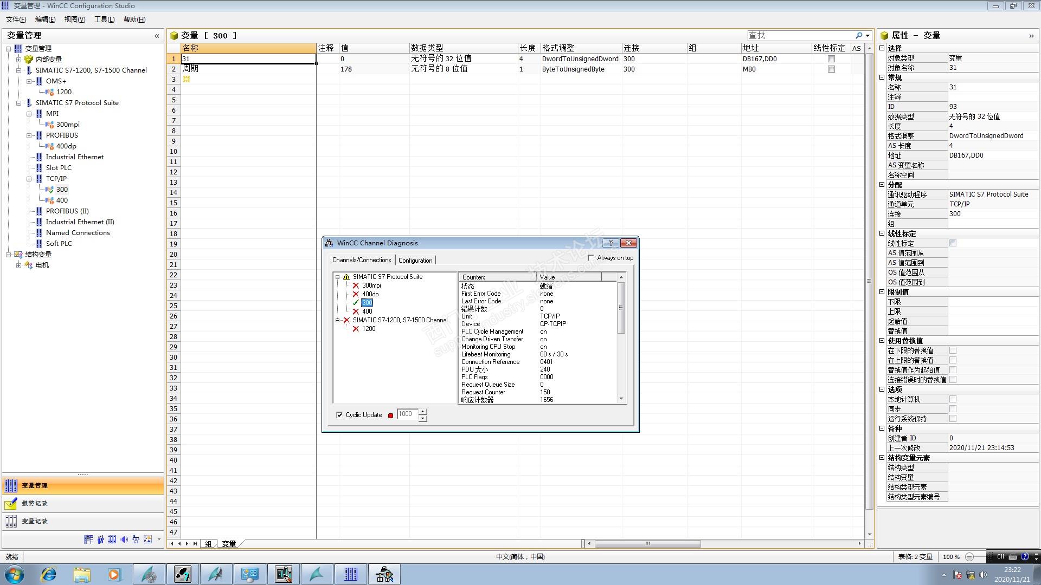
Task: Enable the Always on top checkbox
Action: [x=591, y=258]
